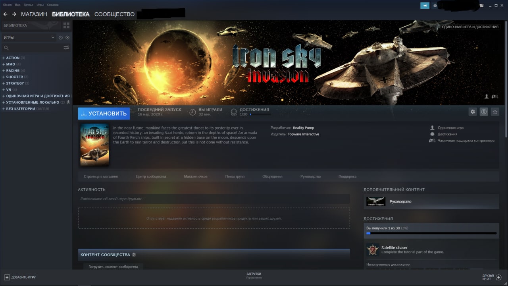Toggle sort by recent activity clock
508x286 pixels.
click(x=61, y=37)
